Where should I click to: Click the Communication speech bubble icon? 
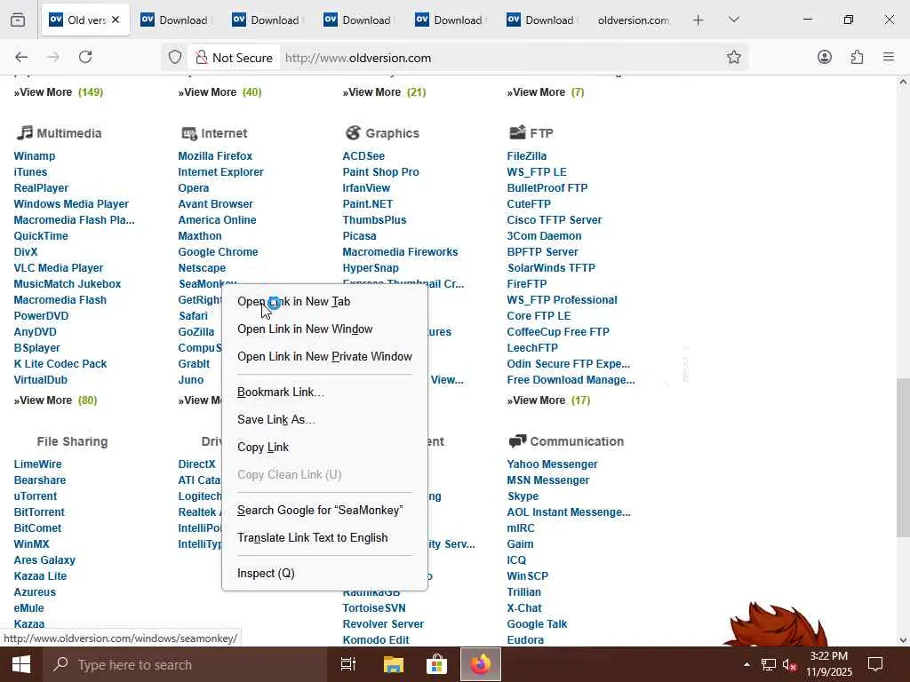coord(518,441)
